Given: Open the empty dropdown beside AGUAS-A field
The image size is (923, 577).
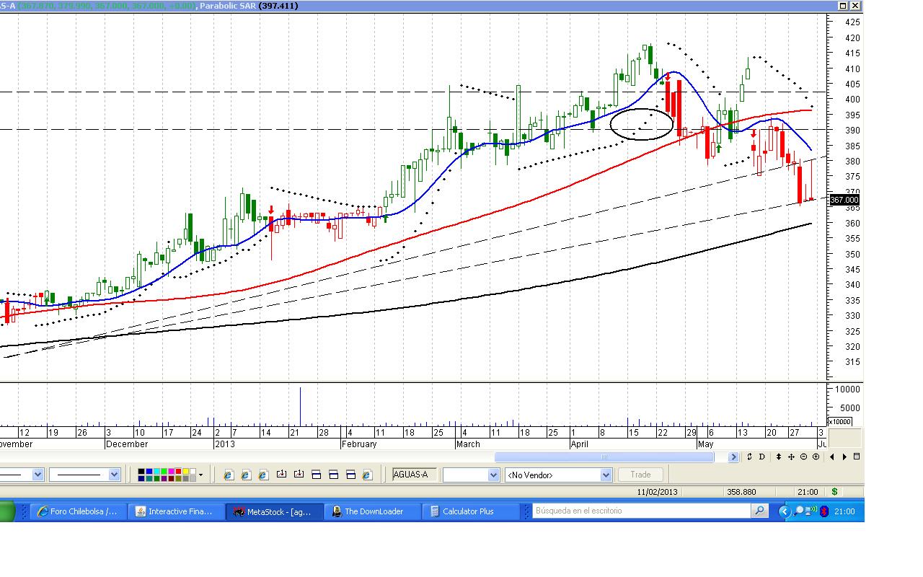Looking at the screenshot, I should tap(493, 475).
